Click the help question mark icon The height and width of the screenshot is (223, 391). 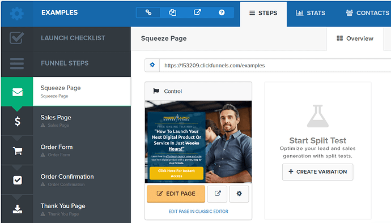point(222,12)
